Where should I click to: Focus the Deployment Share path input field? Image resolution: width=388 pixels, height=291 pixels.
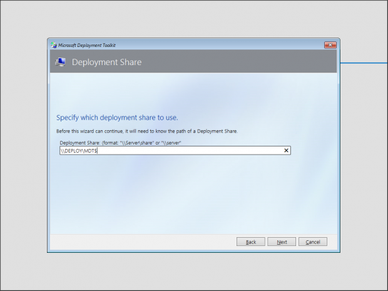click(x=188, y=151)
